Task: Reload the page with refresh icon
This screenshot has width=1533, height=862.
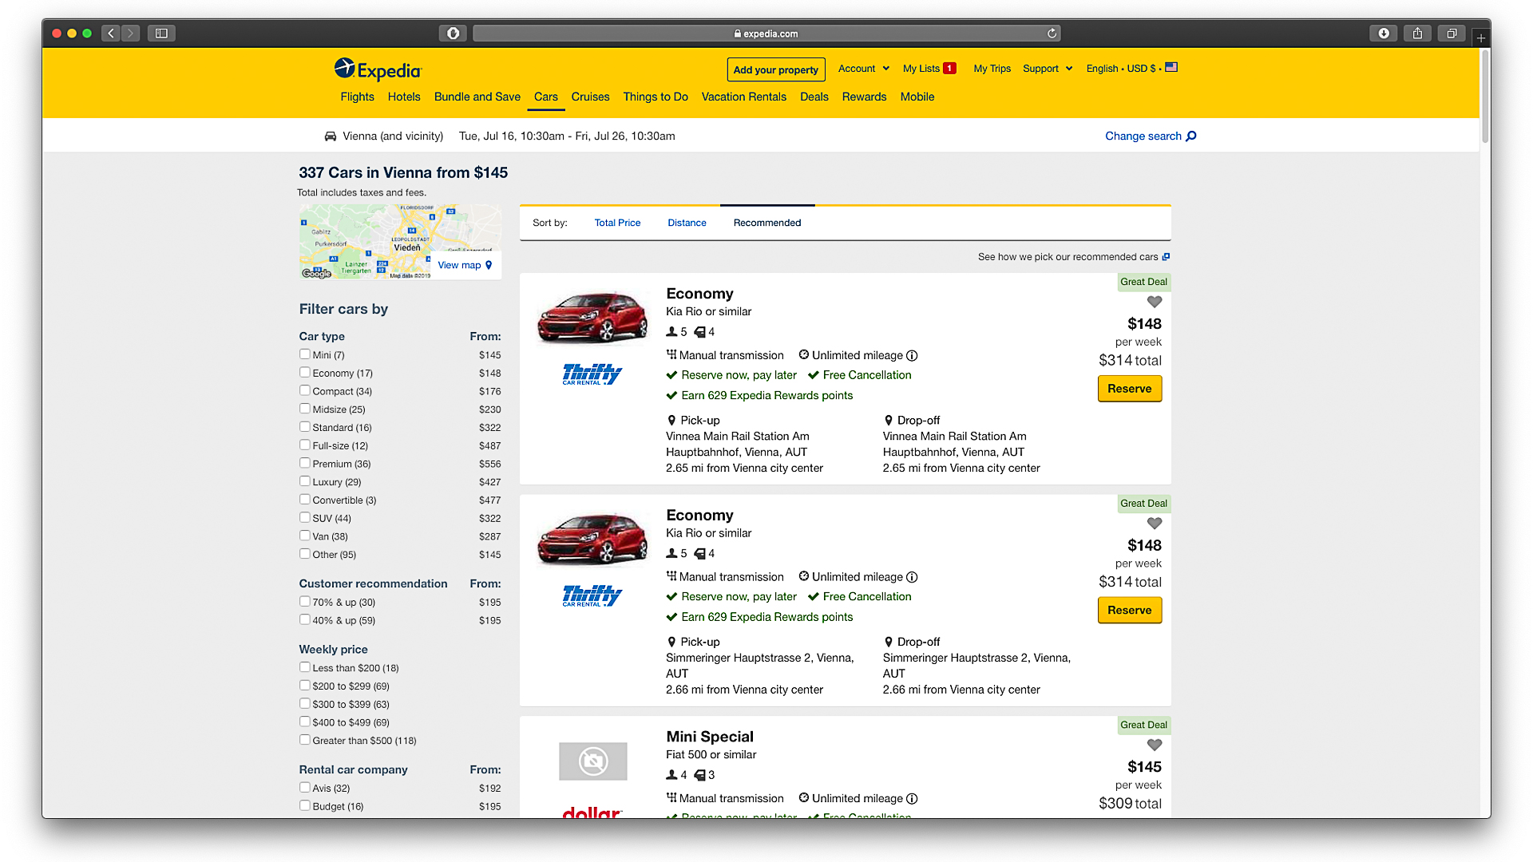Action: click(x=1052, y=34)
